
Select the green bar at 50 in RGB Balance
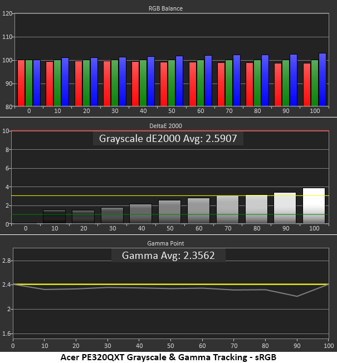coord(172,83)
